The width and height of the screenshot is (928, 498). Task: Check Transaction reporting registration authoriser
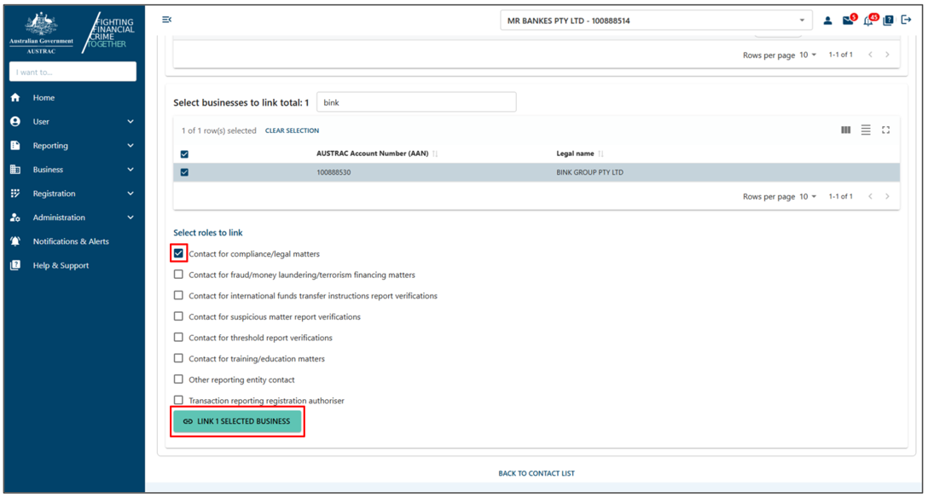tap(178, 400)
